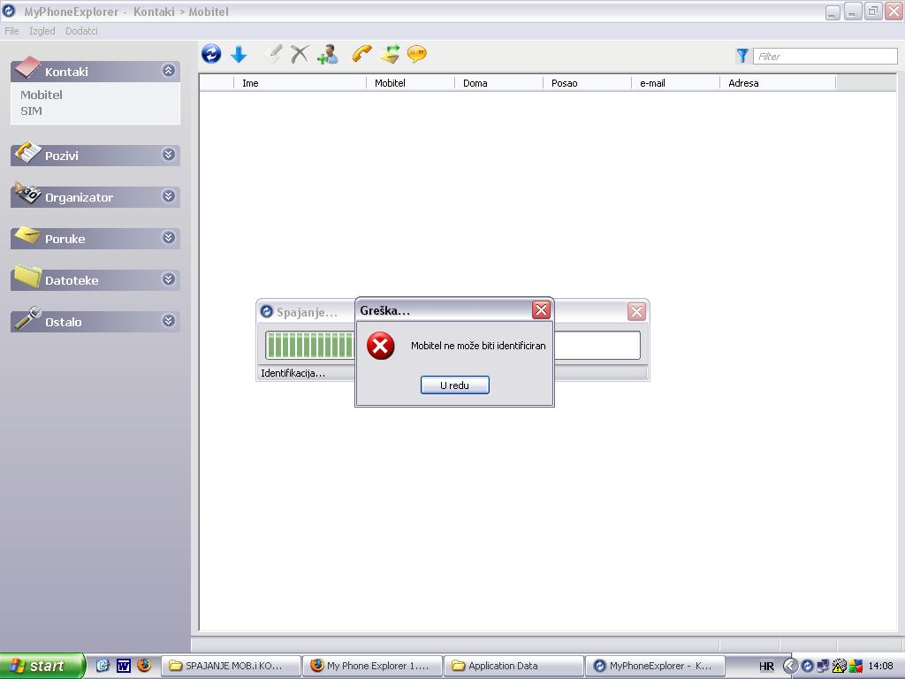Click the Poruke envelope icon
The image size is (905, 679).
click(x=27, y=235)
